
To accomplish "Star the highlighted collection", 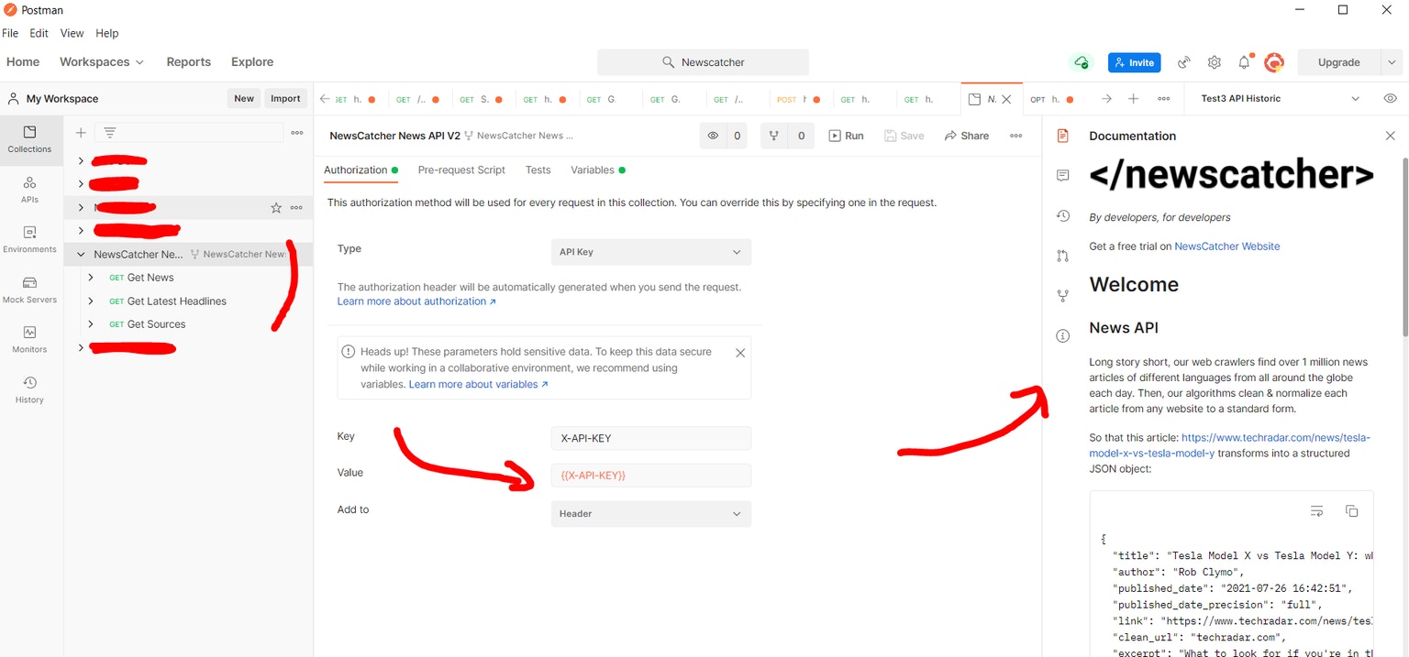I will tap(276, 208).
